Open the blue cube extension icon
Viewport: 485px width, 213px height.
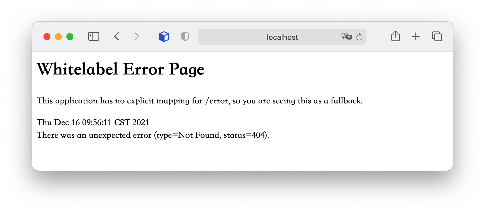(x=164, y=37)
